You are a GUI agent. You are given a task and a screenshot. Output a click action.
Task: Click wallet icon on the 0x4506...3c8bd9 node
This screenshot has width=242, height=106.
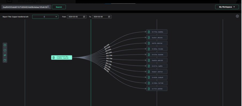(149, 77)
